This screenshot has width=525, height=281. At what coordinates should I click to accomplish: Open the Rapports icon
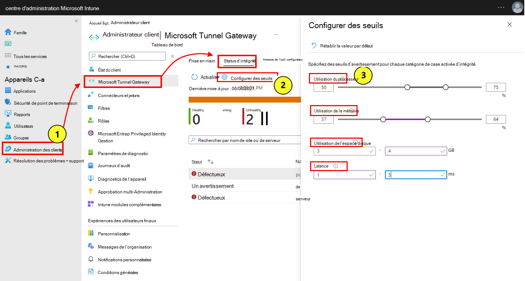point(8,114)
